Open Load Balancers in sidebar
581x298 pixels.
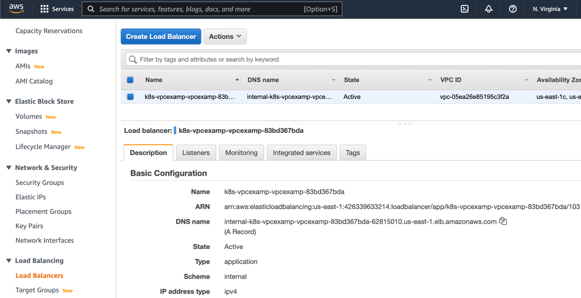(x=39, y=275)
